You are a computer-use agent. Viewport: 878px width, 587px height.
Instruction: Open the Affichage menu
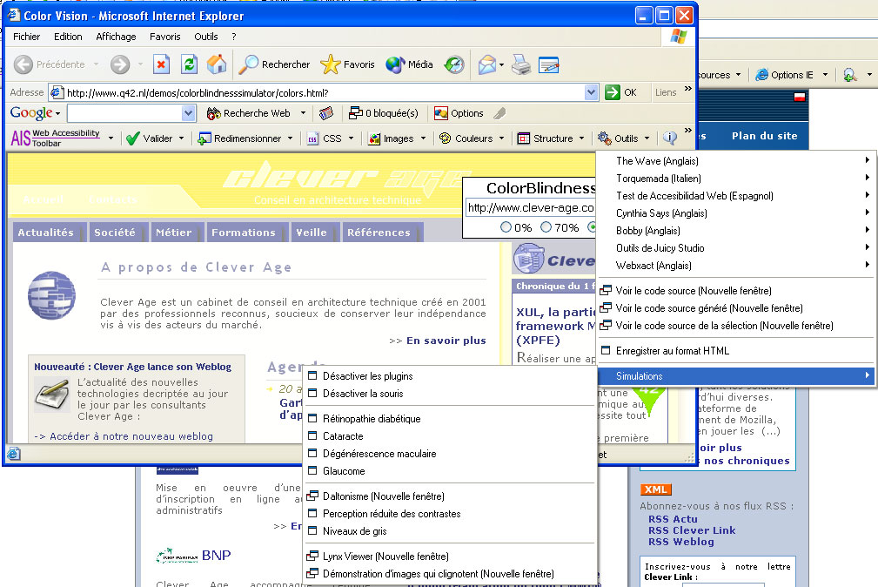[x=116, y=37]
